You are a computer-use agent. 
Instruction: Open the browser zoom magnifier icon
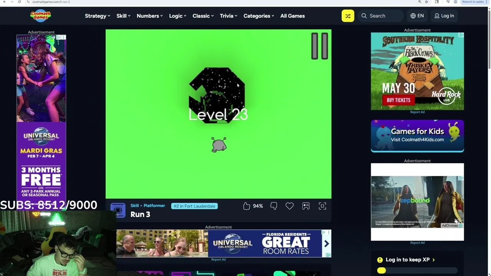(420, 2)
